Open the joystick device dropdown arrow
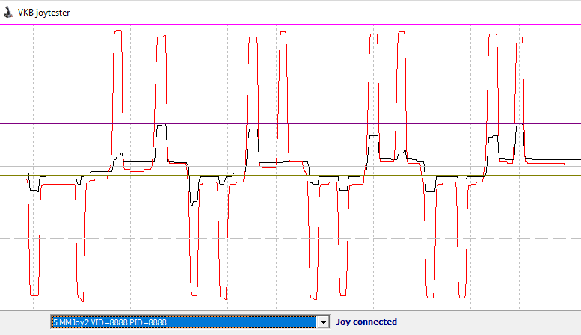The width and height of the screenshot is (581, 335). (x=323, y=322)
